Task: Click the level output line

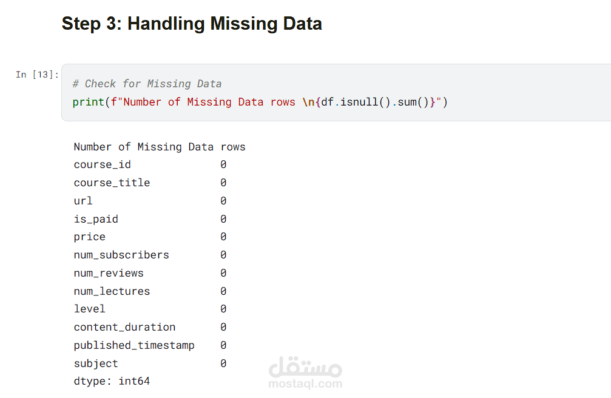Action: coord(150,309)
